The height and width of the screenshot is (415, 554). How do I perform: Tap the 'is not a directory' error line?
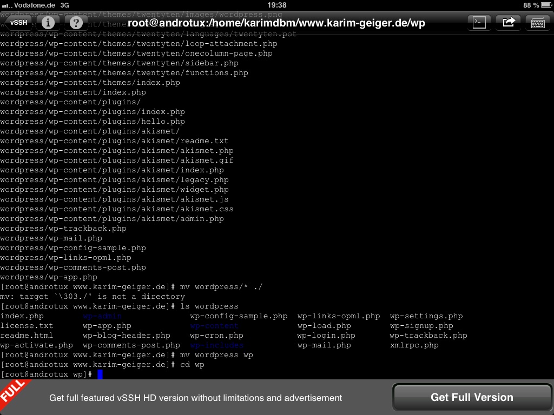coord(92,297)
